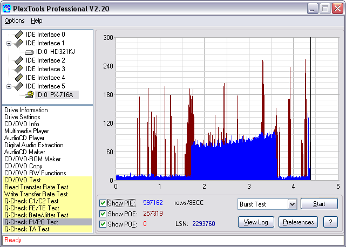Open the Help menu
Image resolution: width=346 pixels, height=247 pixels.
pyautogui.click(x=36, y=20)
